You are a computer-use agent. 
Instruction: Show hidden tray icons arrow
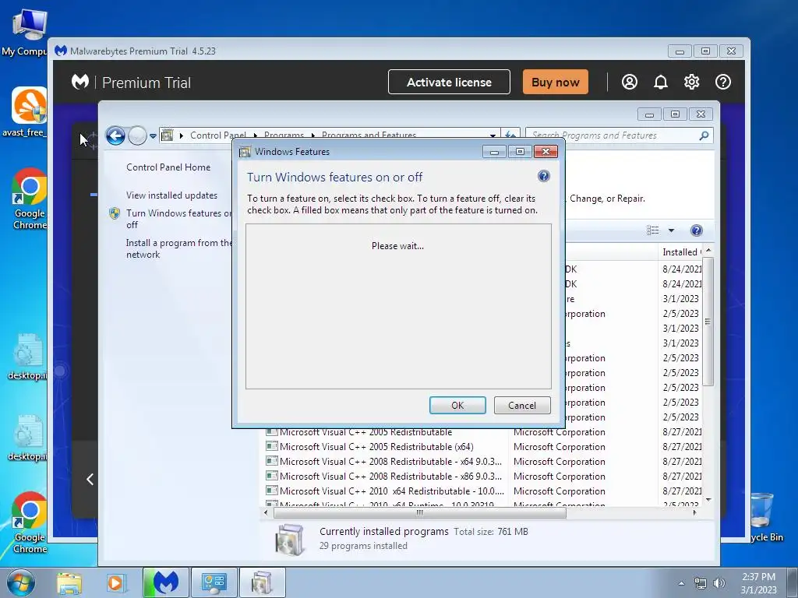tap(681, 583)
